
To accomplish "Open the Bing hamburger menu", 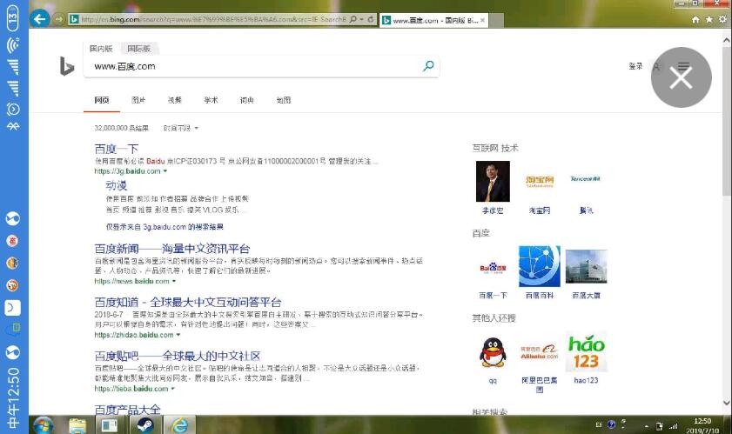I will pyautogui.click(x=684, y=66).
